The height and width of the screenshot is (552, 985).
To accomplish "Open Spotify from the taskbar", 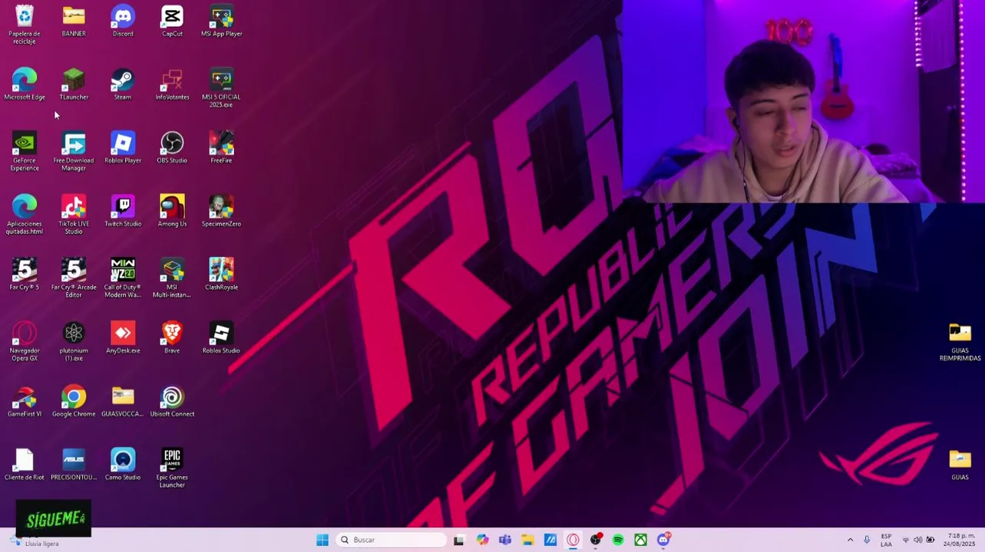I will [618, 540].
